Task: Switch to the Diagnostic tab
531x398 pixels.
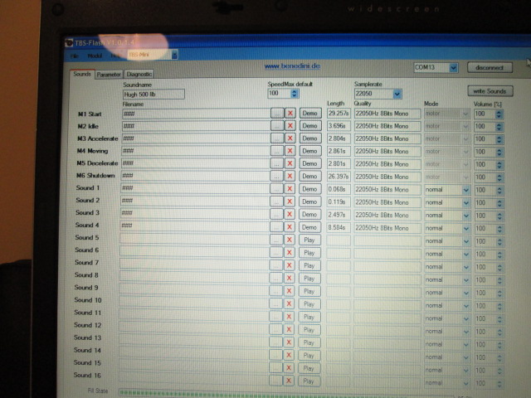Action: 139,74
